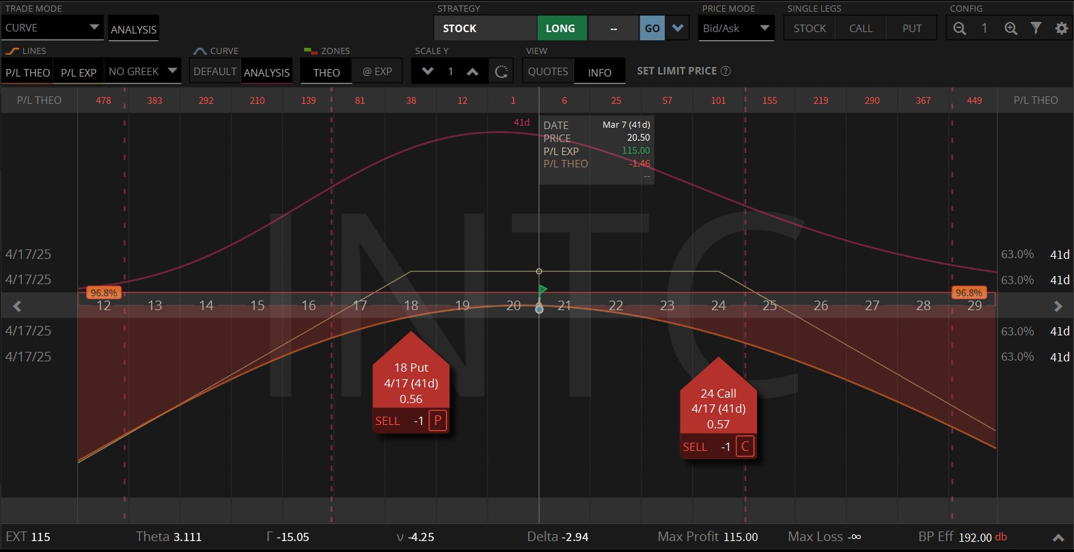Click the BP Eff 192.00 db readout
1074x552 pixels.
point(963,537)
